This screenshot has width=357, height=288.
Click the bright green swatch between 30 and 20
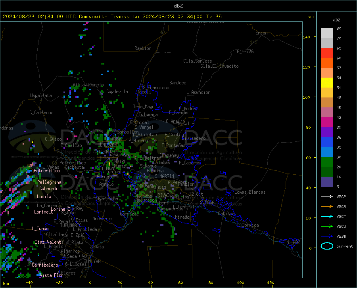coord(327,162)
